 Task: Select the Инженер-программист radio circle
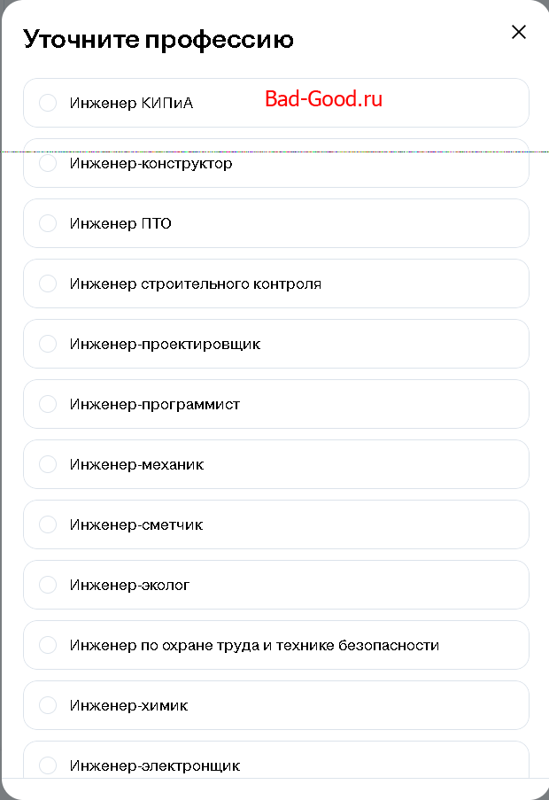[48, 404]
